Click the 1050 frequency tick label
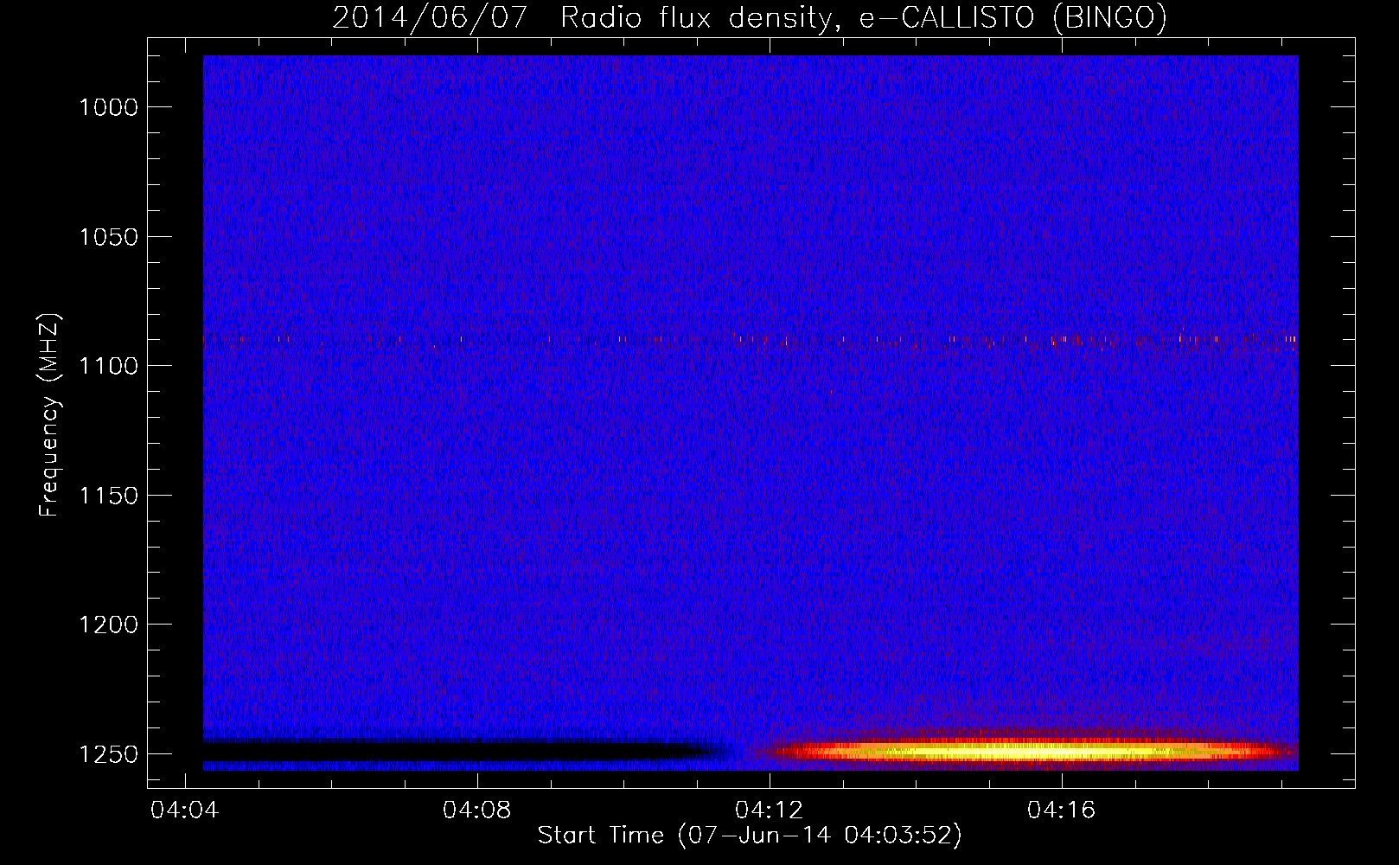The width and height of the screenshot is (1399, 865). (108, 237)
